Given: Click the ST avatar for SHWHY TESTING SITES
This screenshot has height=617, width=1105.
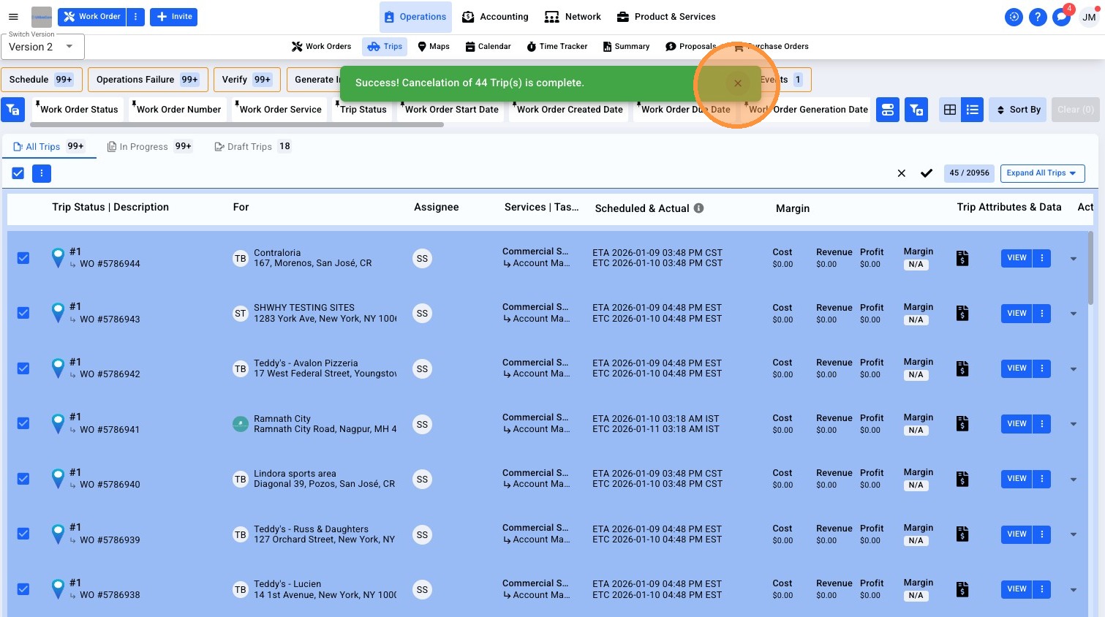Looking at the screenshot, I should [x=241, y=314].
